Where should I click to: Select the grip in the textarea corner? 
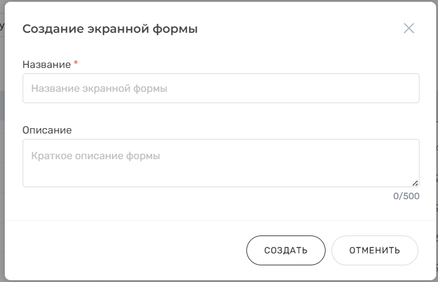pos(415,182)
